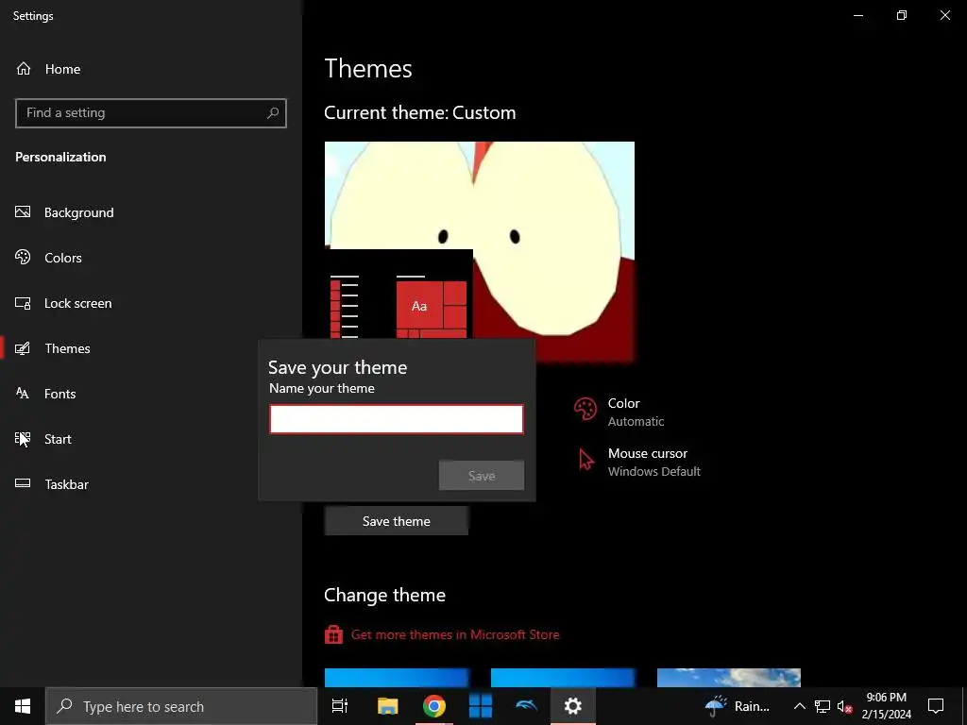
Task: Open the weather widget showing Rain
Action: [x=738, y=706]
